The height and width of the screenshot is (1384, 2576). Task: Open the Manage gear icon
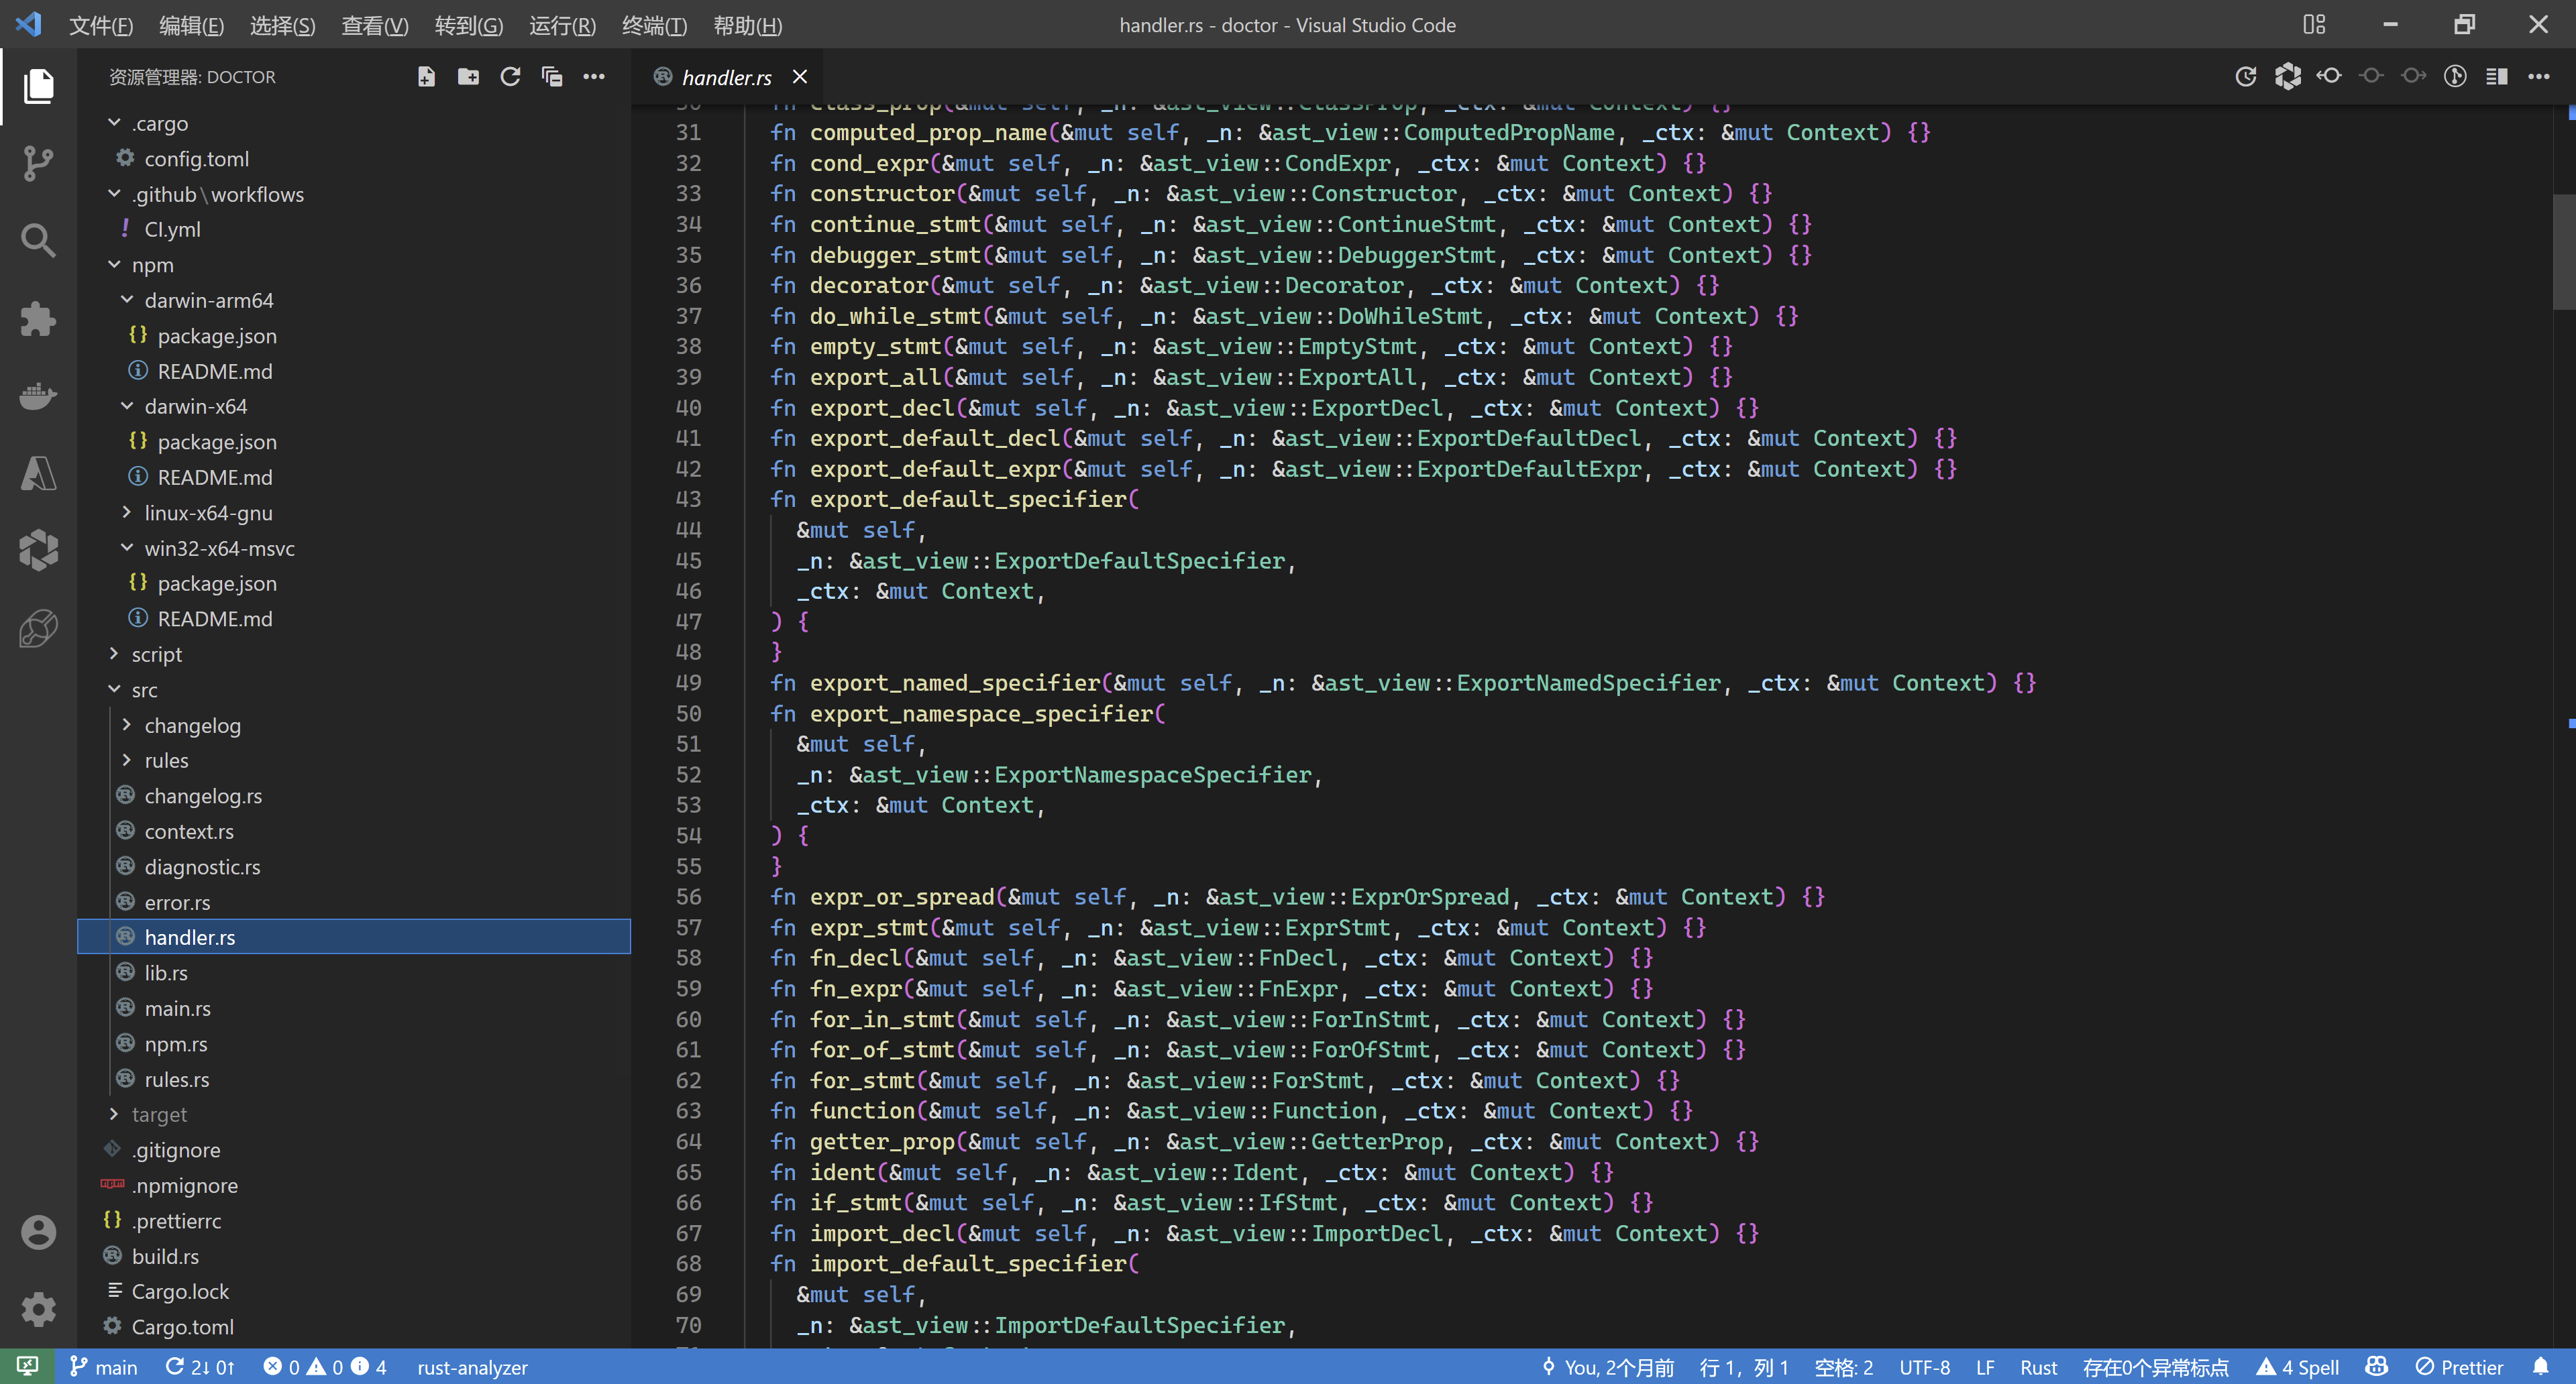(38, 1308)
